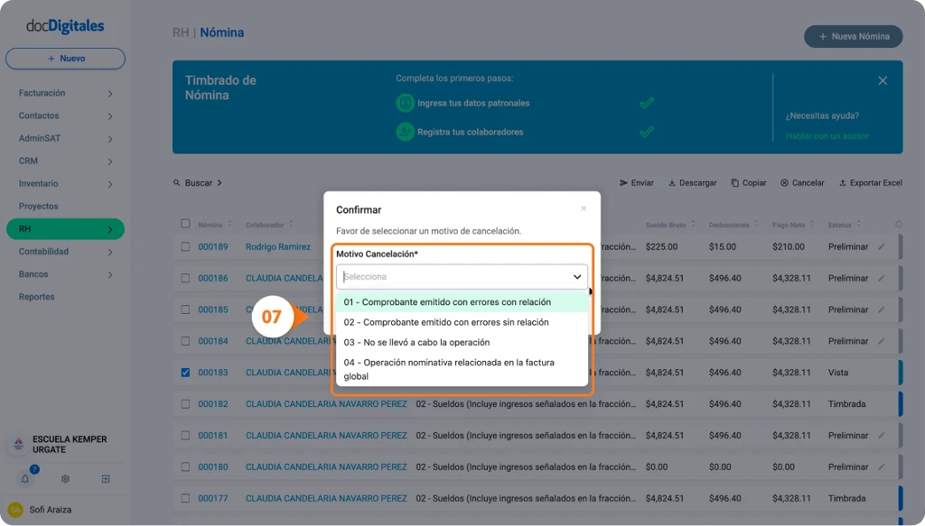
Task: Open Reportes in the sidebar
Action: tap(36, 297)
